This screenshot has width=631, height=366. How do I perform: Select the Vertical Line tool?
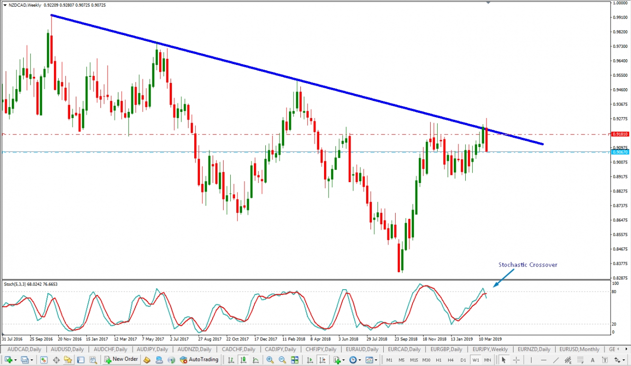click(531, 360)
